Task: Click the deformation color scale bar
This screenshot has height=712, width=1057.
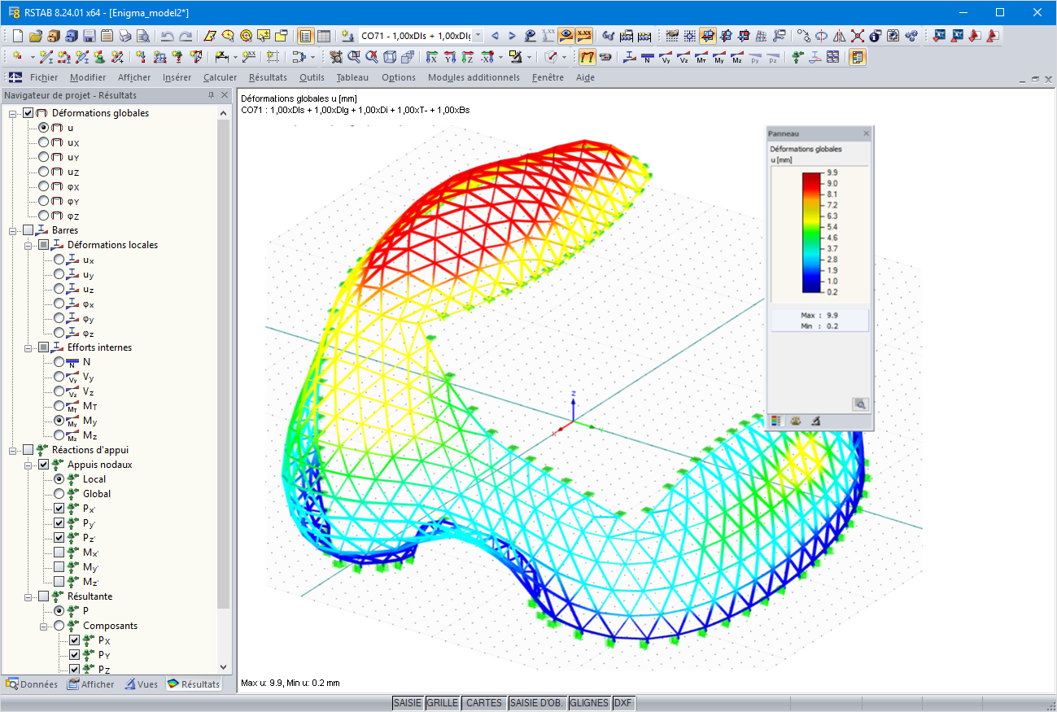Action: pos(813,232)
